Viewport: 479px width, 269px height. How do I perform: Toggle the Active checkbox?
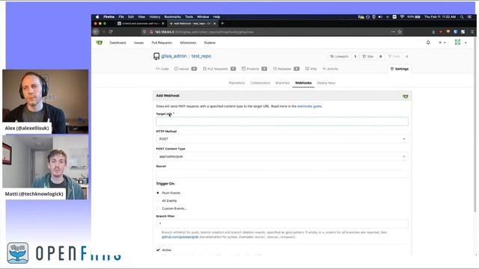pyautogui.click(x=158, y=250)
